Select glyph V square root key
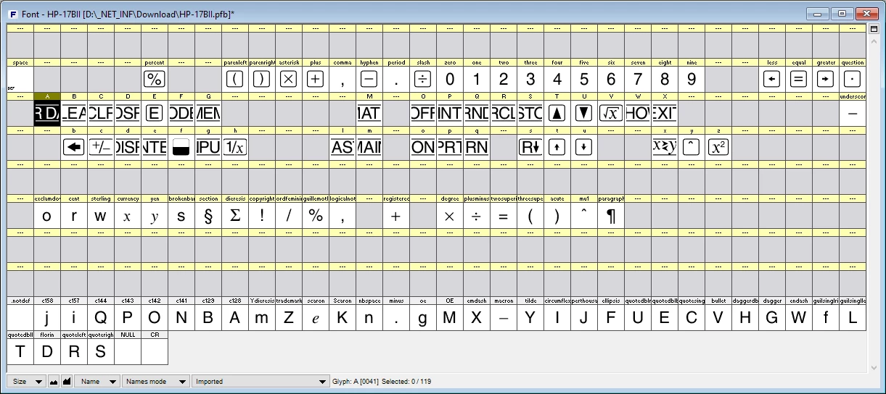886x394 pixels. 611,113
